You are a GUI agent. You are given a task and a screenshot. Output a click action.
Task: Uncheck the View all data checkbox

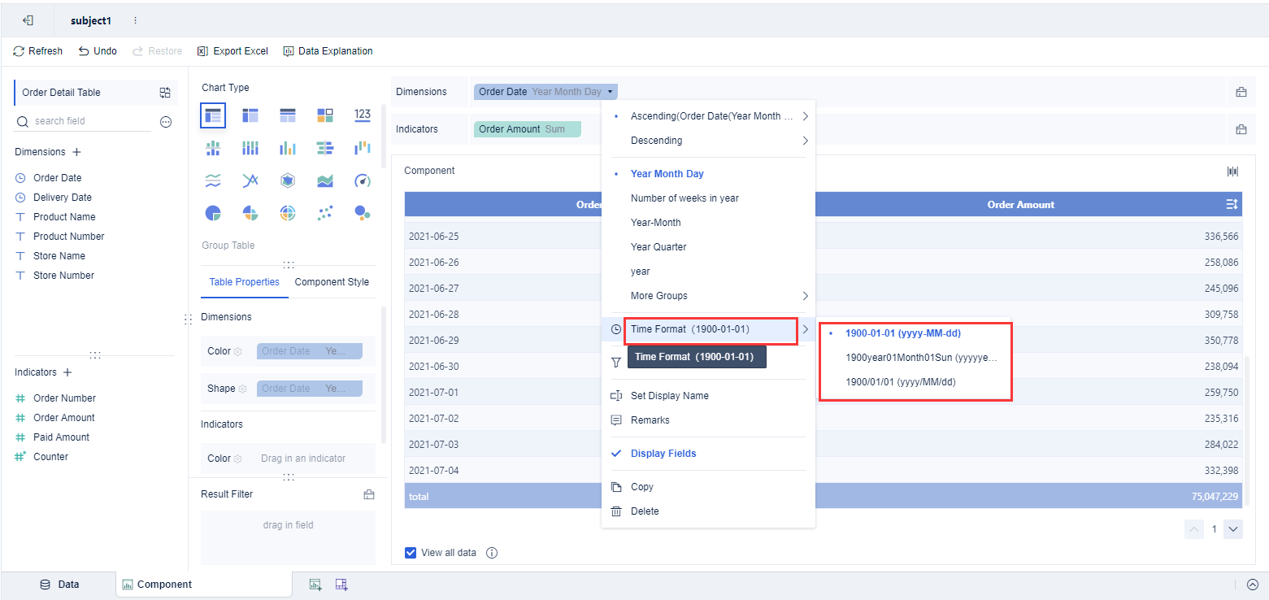(411, 552)
